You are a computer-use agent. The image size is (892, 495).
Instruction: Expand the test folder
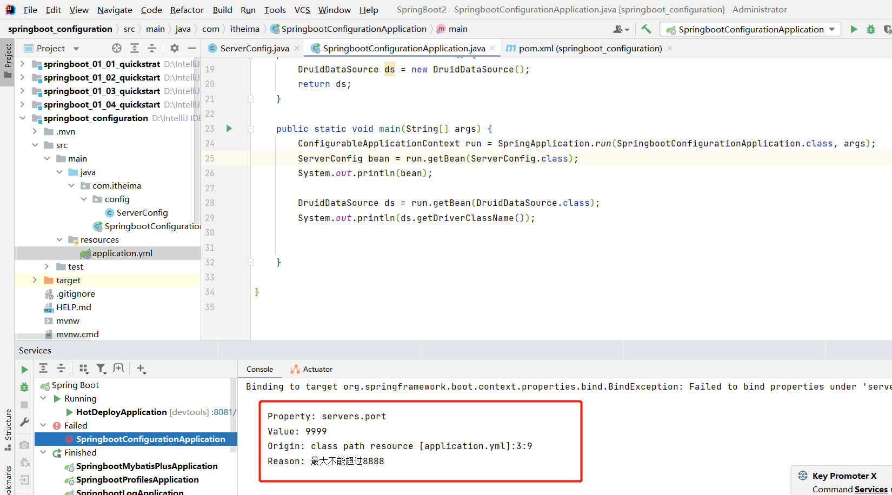click(47, 266)
